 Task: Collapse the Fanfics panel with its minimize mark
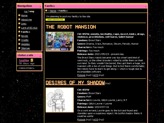[146, 7]
